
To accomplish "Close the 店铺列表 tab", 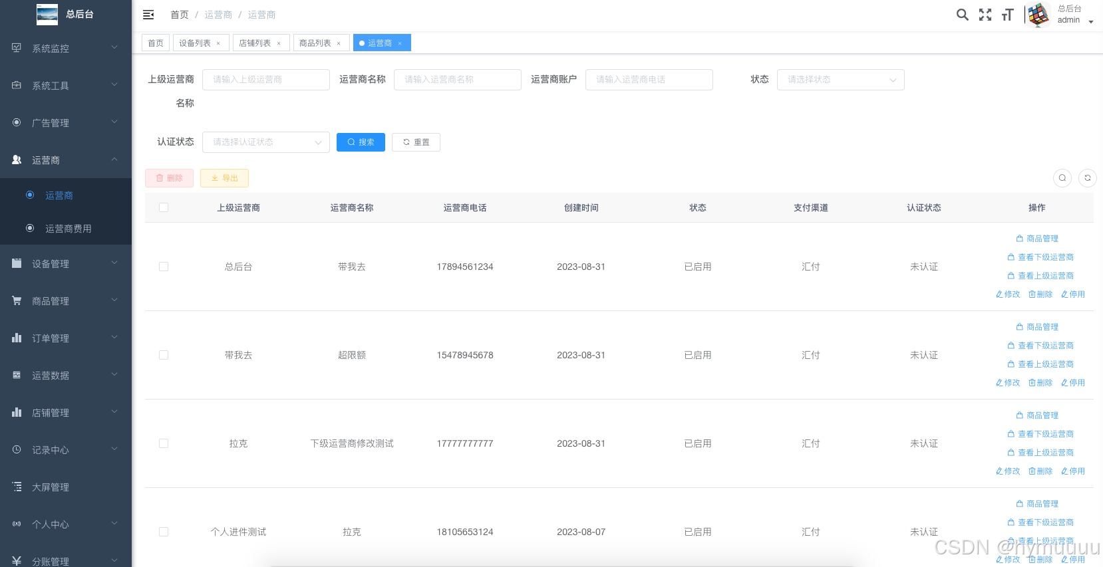I will pyautogui.click(x=279, y=43).
